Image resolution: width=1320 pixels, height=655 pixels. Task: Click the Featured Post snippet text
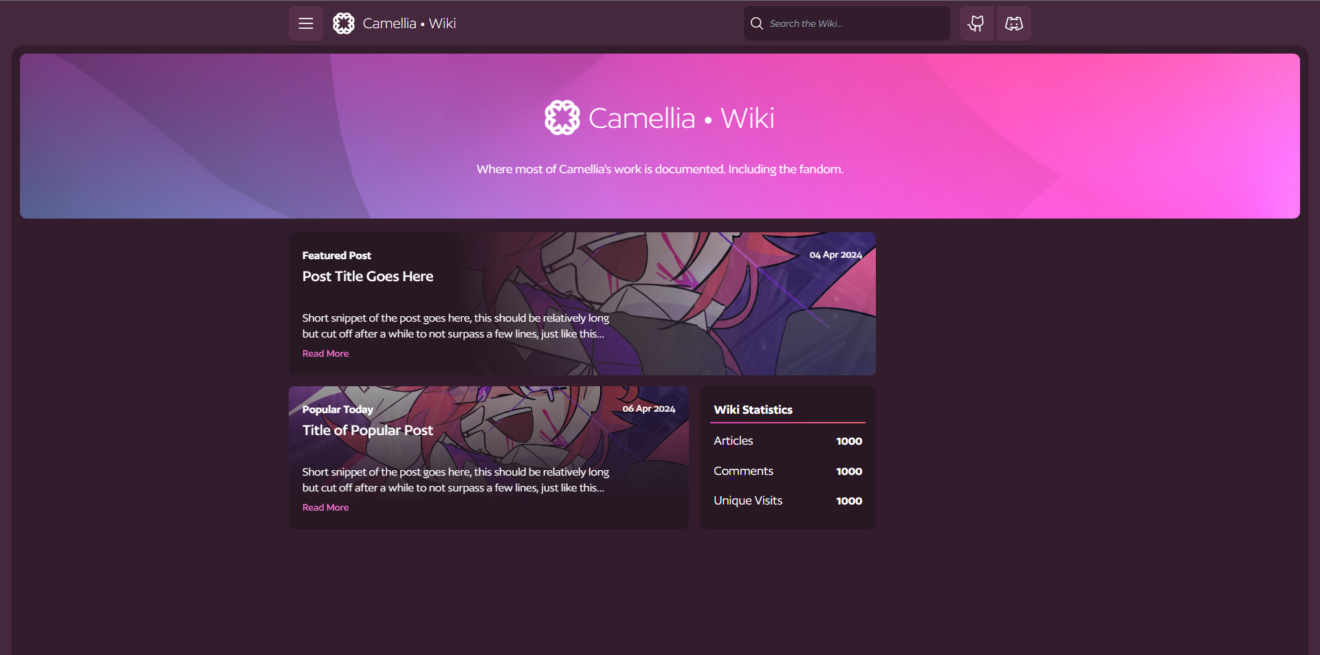tap(456, 326)
